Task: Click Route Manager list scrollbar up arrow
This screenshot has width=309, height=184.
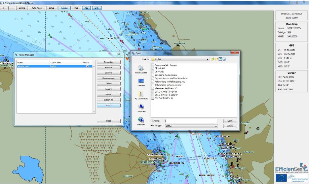Action: coord(94,66)
